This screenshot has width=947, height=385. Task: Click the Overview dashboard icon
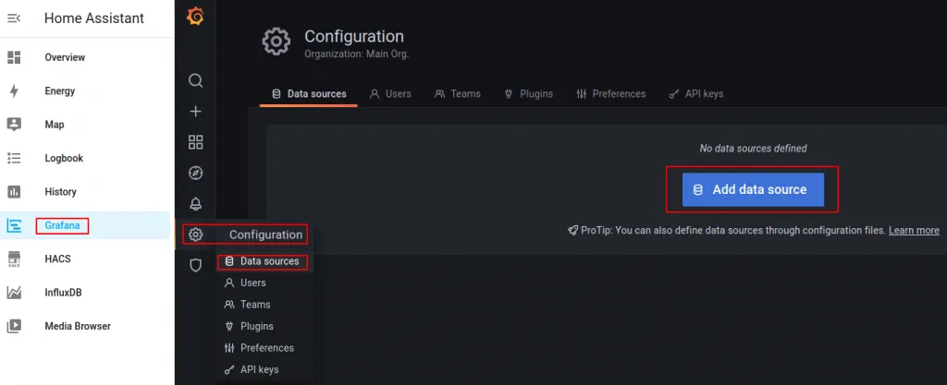14,57
